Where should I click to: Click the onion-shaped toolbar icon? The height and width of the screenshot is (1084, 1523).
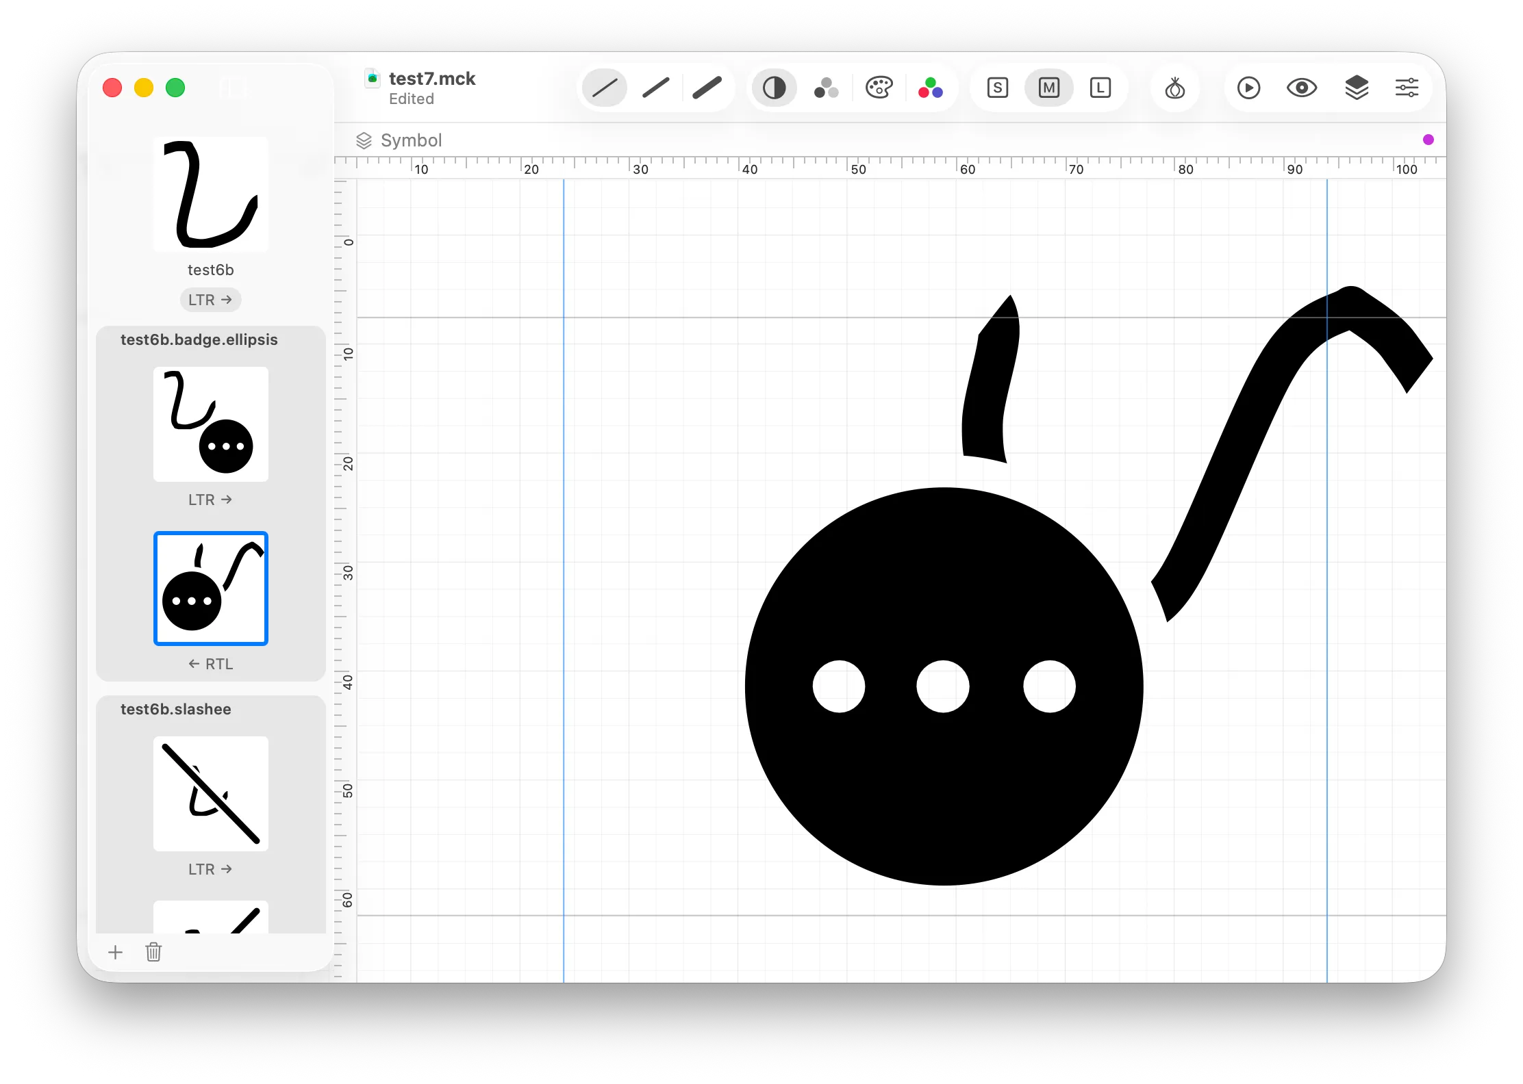click(1175, 88)
